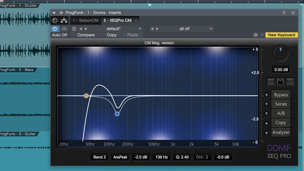Toggle the lock icon button
Viewport: 304px width, 171px height.
coord(280,82)
